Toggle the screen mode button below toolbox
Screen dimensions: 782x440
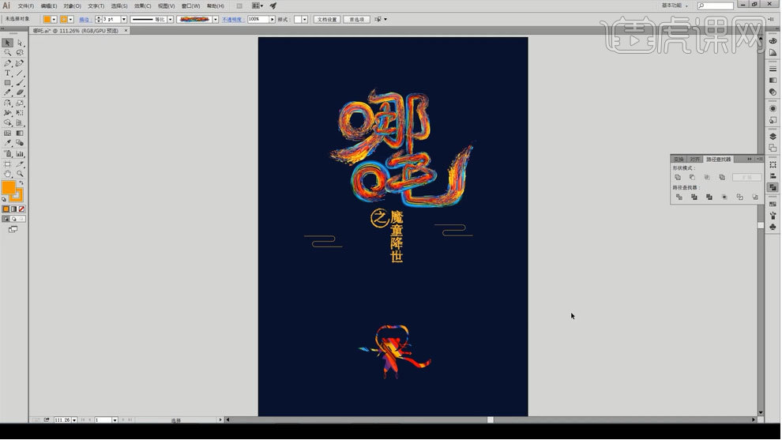click(13, 229)
